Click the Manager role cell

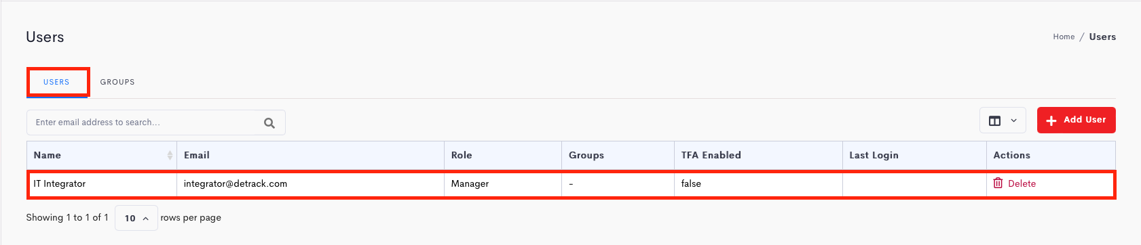503,183
